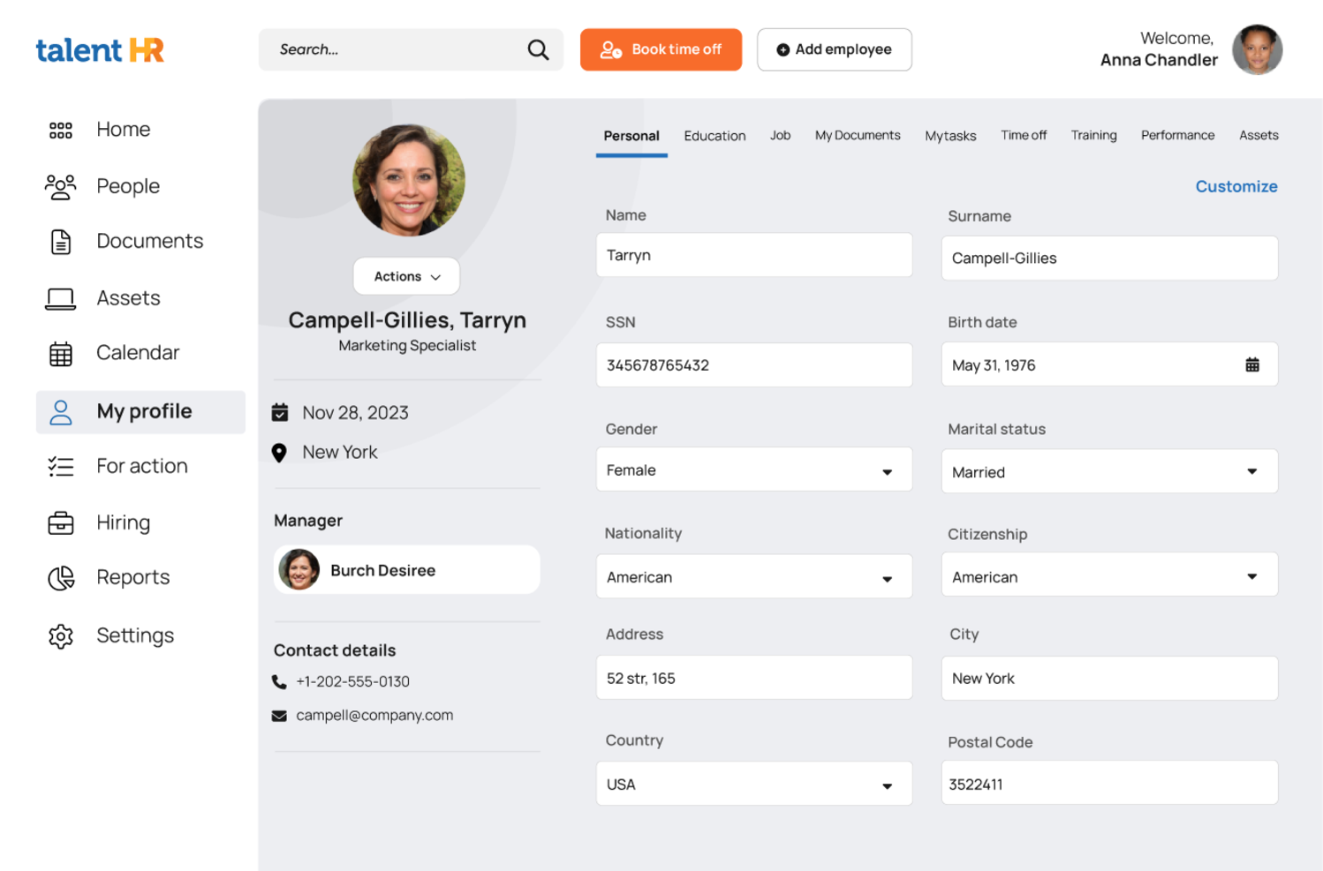Image resolution: width=1323 pixels, height=871 pixels.
Task: Expand the Country dropdown showing USA
Action: [887, 784]
